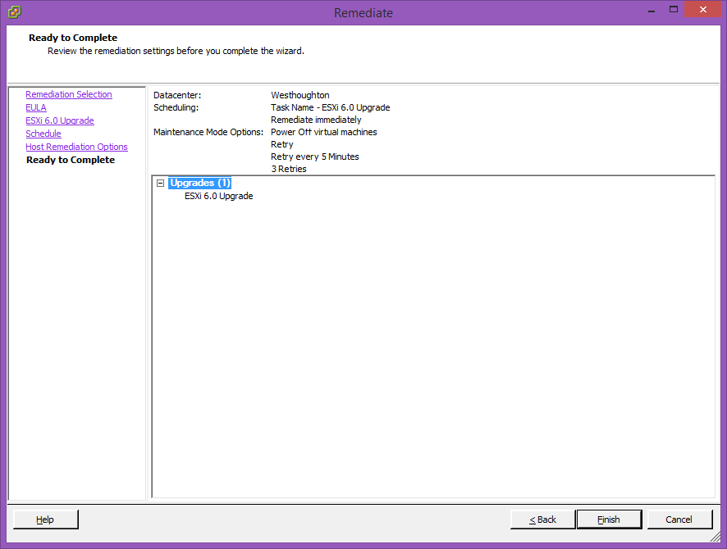Open the EULA step in the sidebar
This screenshot has width=727, height=549.
pyautogui.click(x=36, y=107)
